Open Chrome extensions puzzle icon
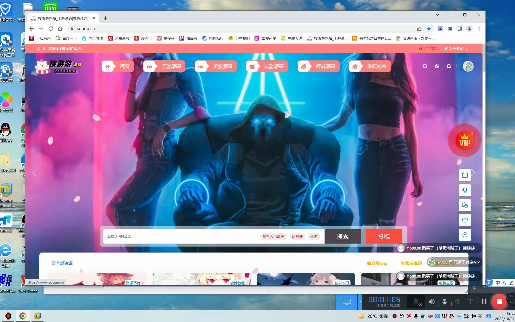 pyautogui.click(x=450, y=29)
